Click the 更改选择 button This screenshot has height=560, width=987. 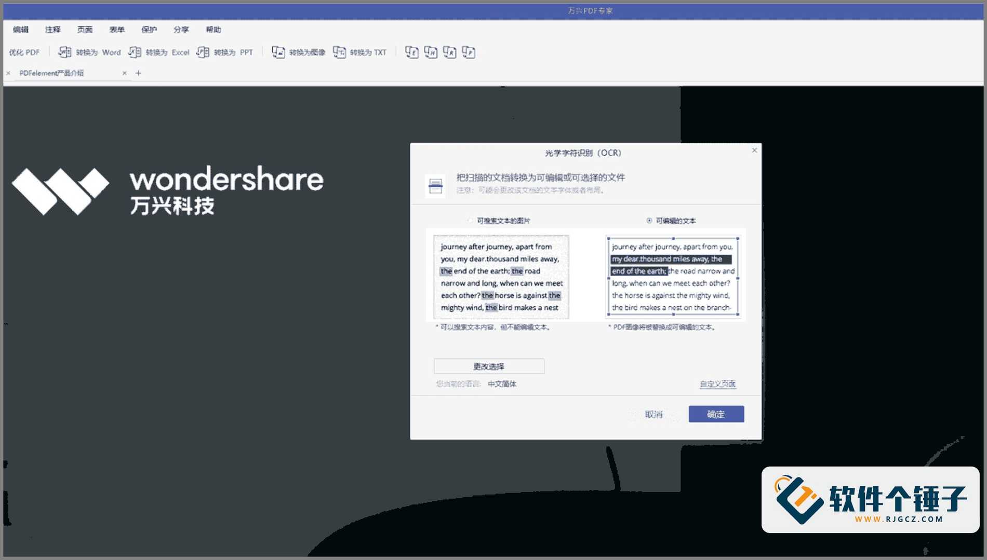pyautogui.click(x=488, y=366)
